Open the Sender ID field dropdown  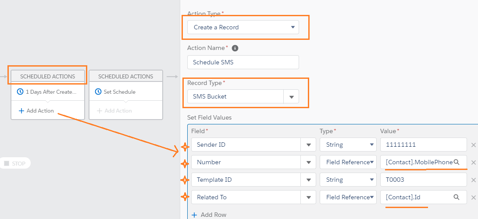tap(308, 145)
